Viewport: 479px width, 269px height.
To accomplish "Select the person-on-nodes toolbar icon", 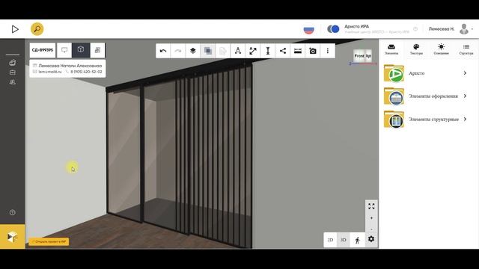I will pos(238,51).
